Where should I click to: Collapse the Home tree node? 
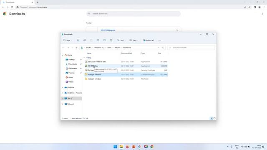click(x=63, y=55)
